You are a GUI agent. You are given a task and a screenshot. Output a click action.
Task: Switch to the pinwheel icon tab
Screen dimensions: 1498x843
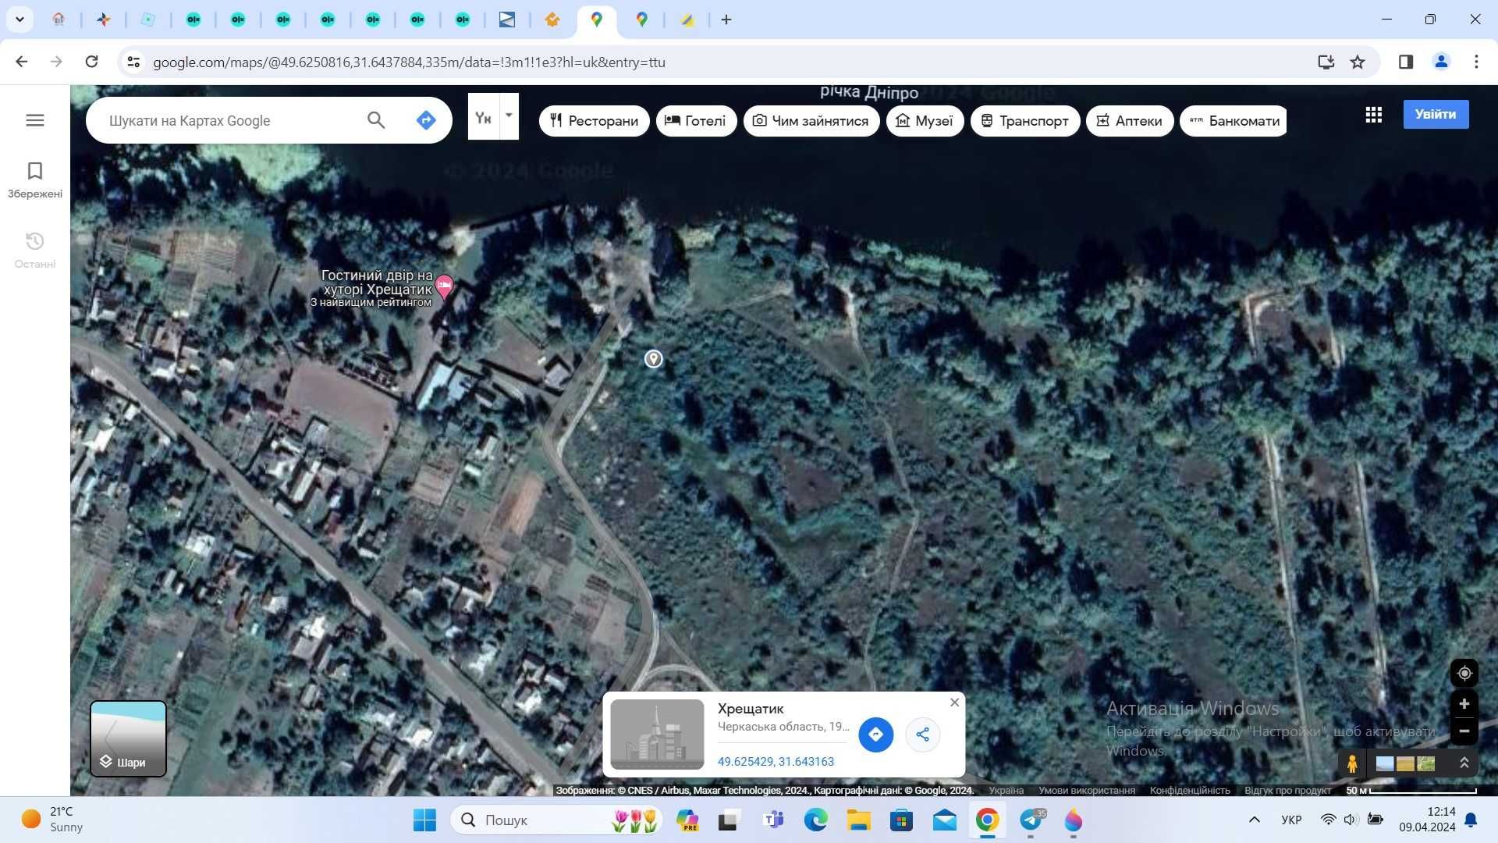(103, 20)
